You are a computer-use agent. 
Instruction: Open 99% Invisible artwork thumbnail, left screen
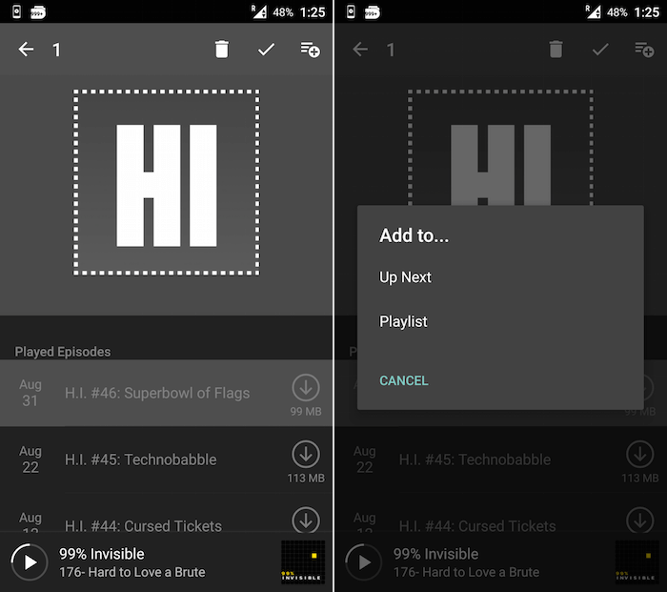[303, 562]
